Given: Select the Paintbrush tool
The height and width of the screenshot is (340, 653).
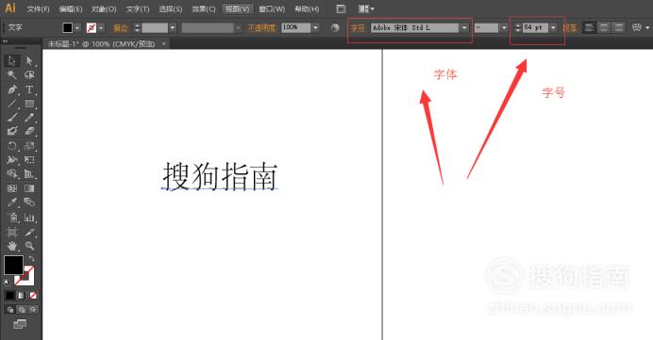Looking at the screenshot, I should [x=11, y=117].
